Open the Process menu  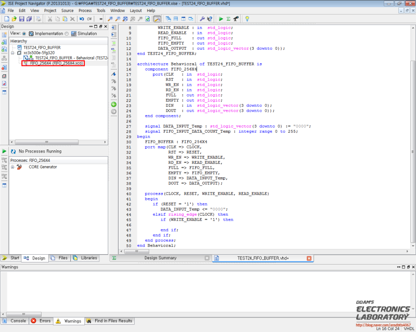click(x=85, y=10)
